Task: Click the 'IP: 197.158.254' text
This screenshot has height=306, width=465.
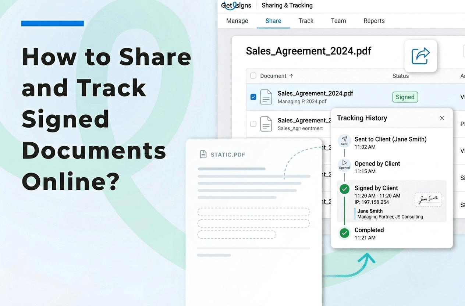Action: point(372,202)
